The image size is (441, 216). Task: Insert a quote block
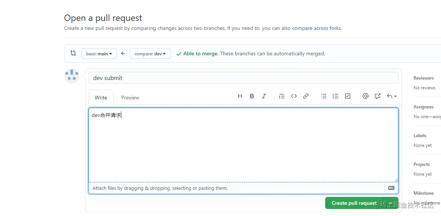click(282, 96)
